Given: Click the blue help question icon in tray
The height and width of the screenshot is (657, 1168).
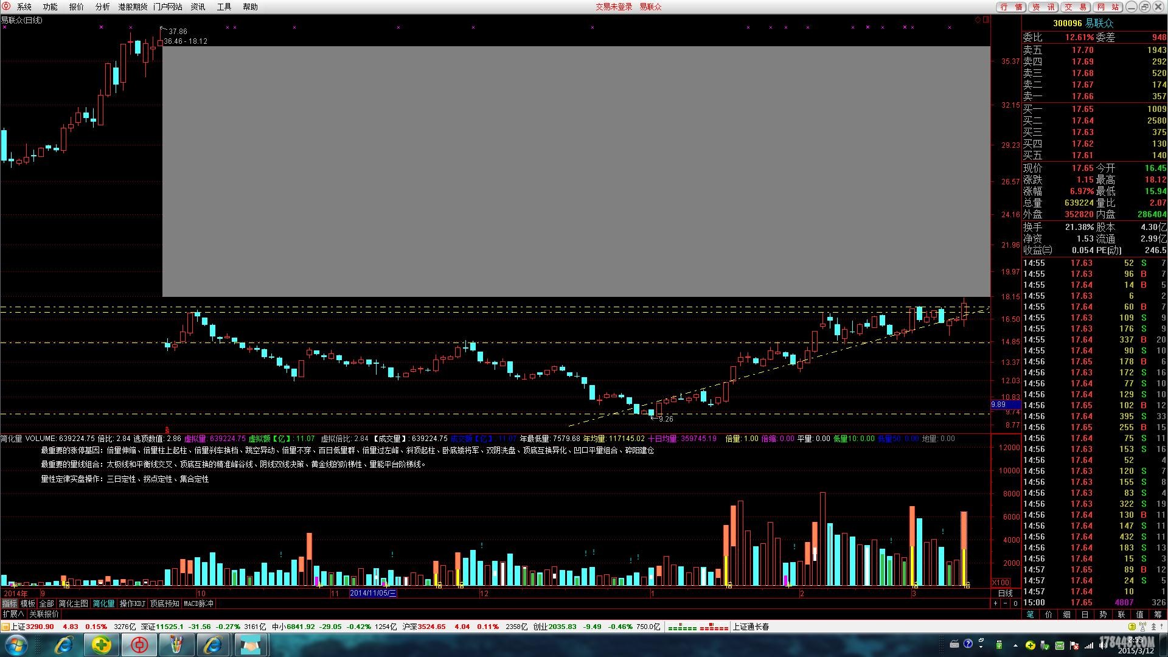Looking at the screenshot, I should (968, 644).
